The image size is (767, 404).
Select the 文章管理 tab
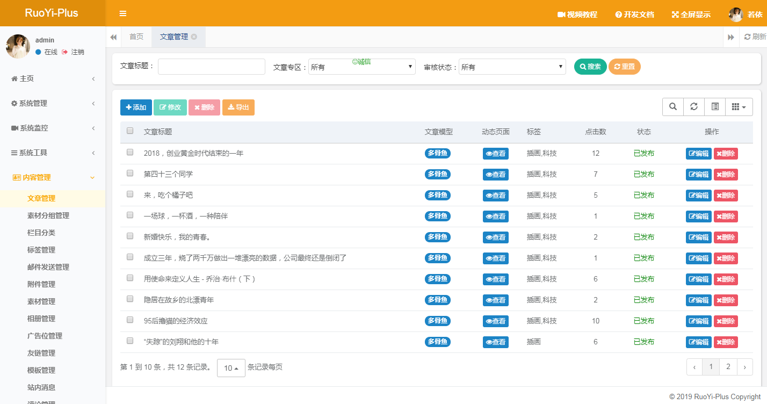[x=174, y=37]
